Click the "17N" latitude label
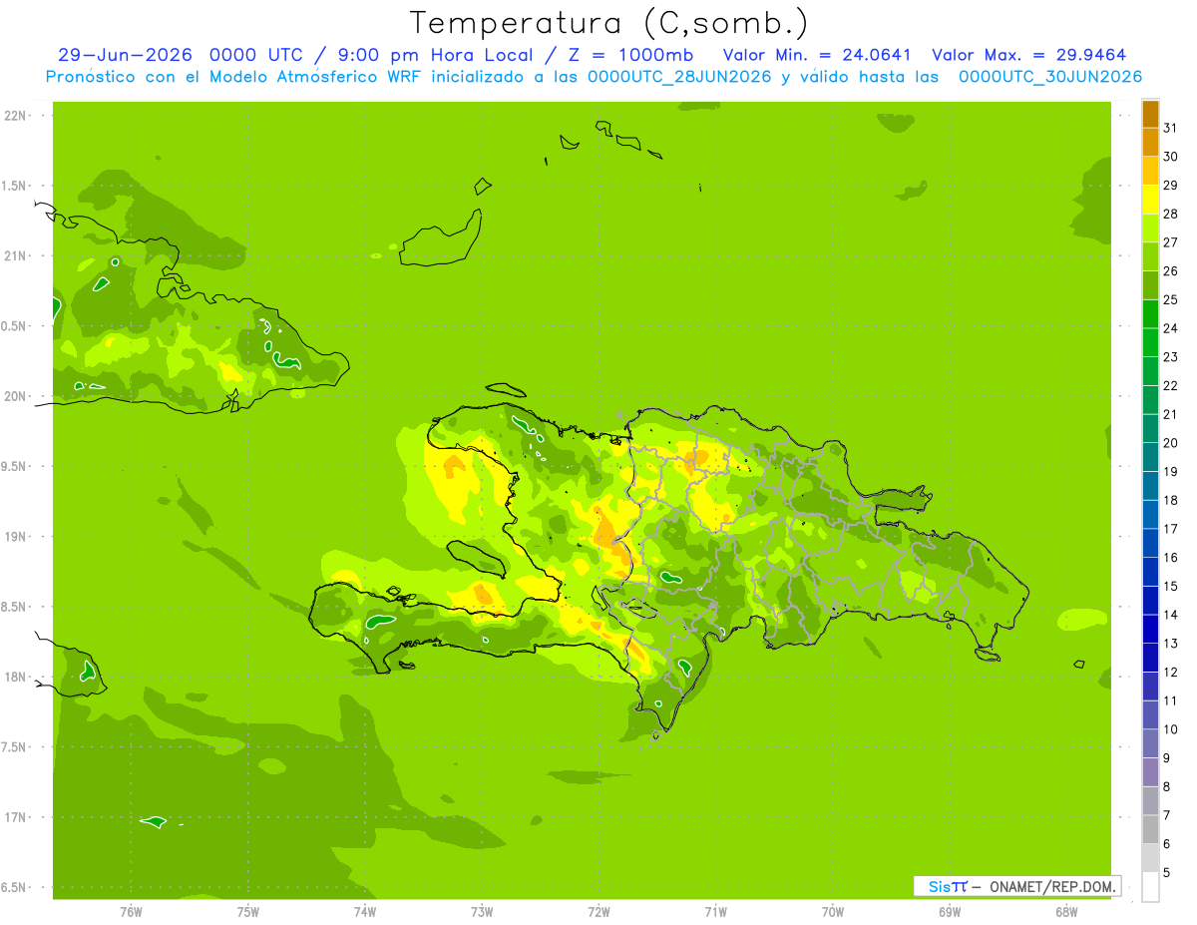Screen dimensions: 1197x925 click(x=16, y=818)
